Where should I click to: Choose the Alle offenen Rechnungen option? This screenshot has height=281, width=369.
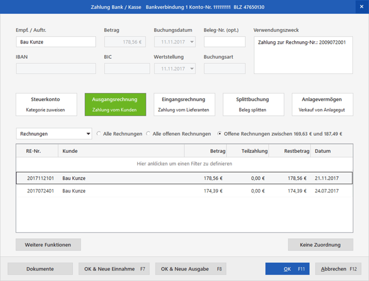pyautogui.click(x=149, y=134)
